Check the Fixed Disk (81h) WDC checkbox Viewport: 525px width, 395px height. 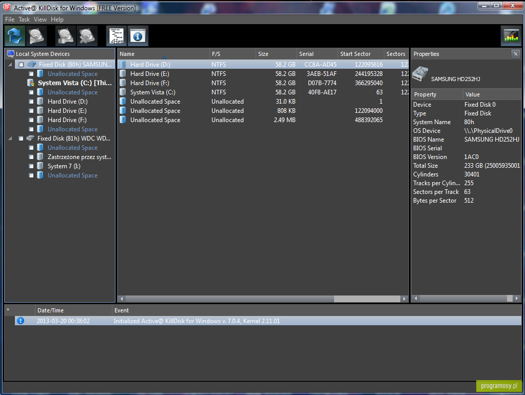[x=21, y=139]
